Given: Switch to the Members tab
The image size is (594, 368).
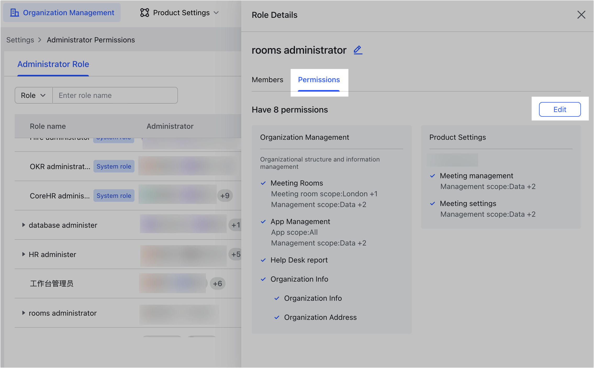Looking at the screenshot, I should (x=267, y=80).
